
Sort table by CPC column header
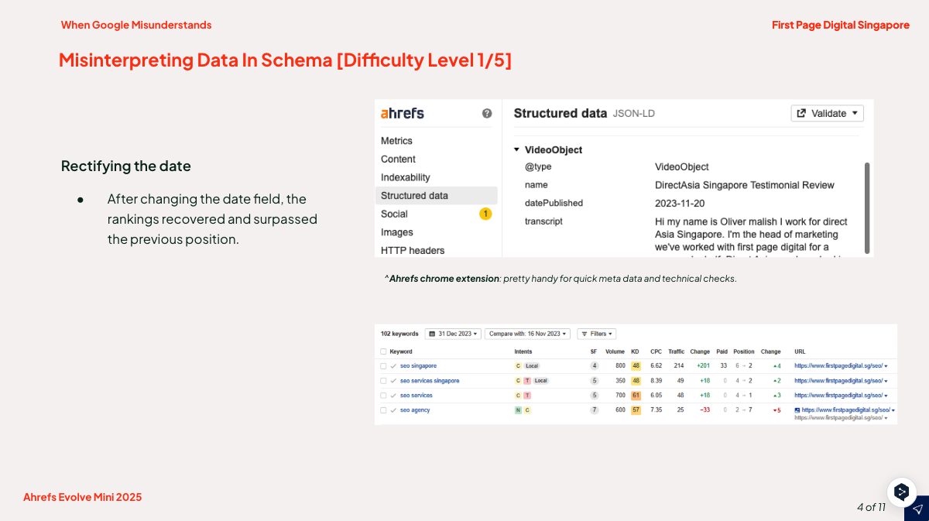[656, 351]
